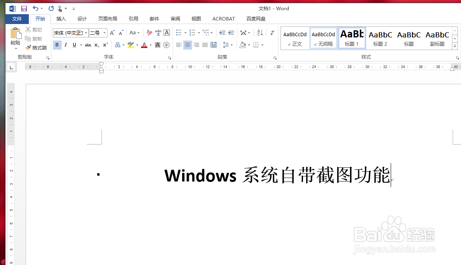Toggle italic formatting
Screen dimensions: 461x265
66,45
